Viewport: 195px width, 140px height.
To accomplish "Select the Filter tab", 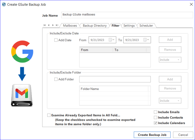I will tap(116, 26).
